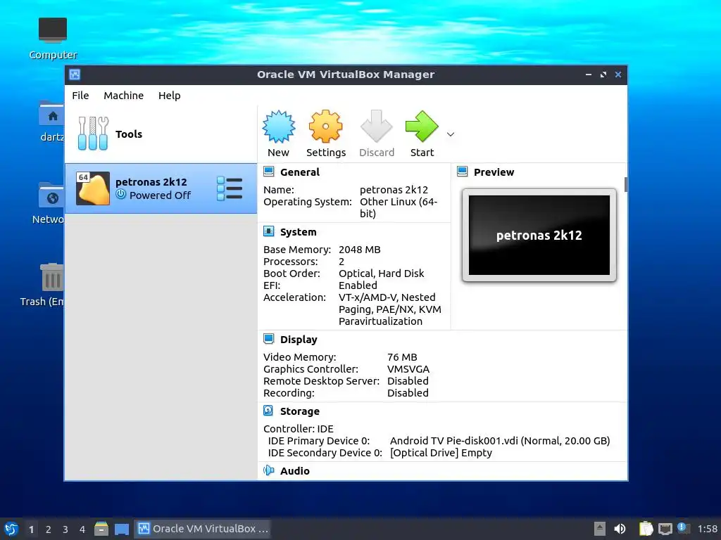Open the General section header
Screen dimensions: 721x540
point(300,172)
